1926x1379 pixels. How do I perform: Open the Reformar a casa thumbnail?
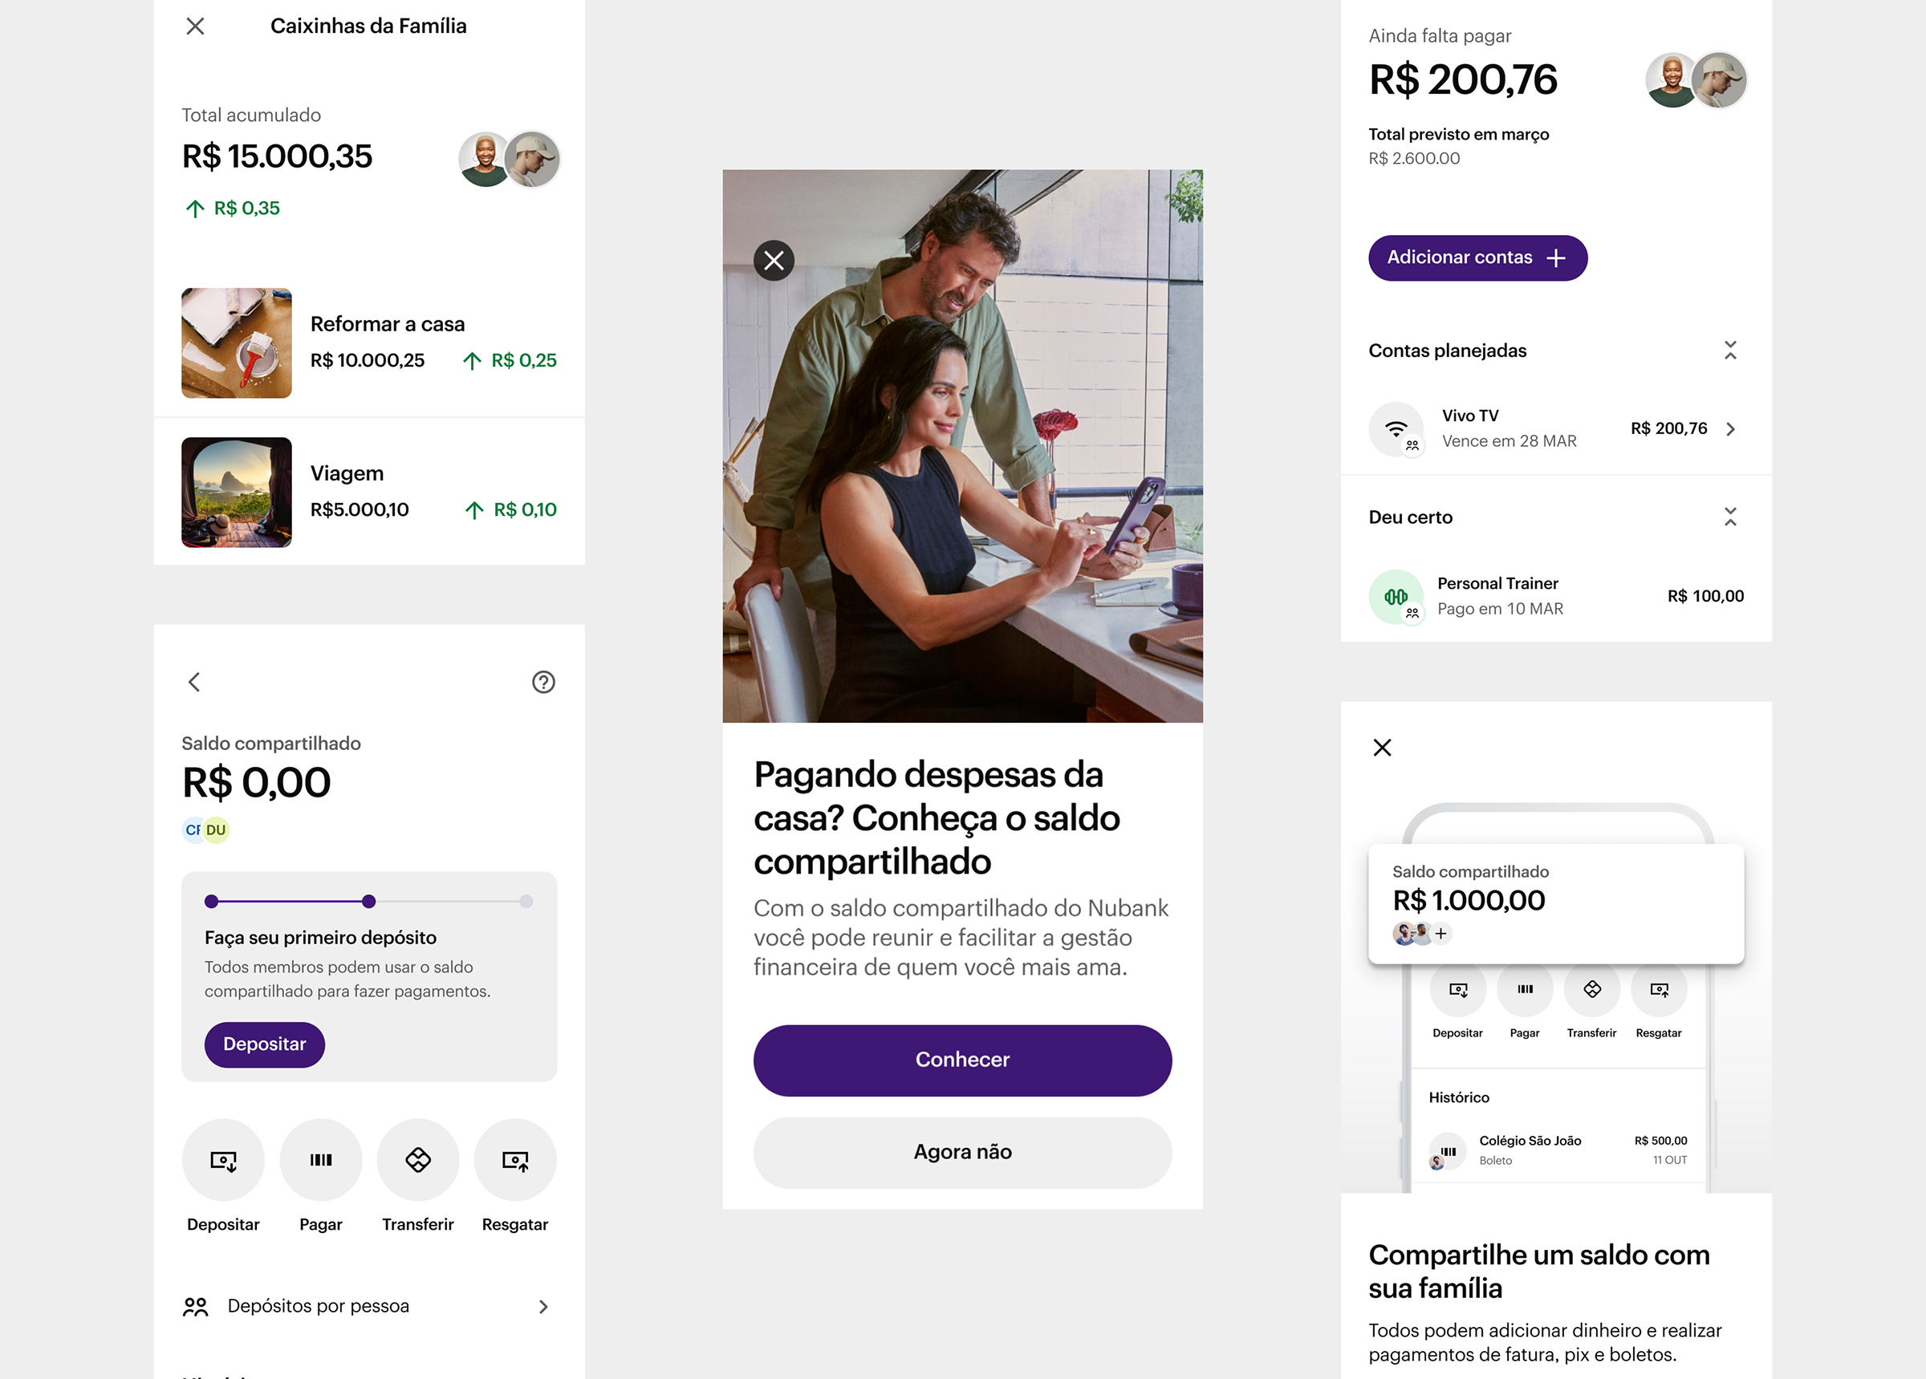click(x=237, y=343)
